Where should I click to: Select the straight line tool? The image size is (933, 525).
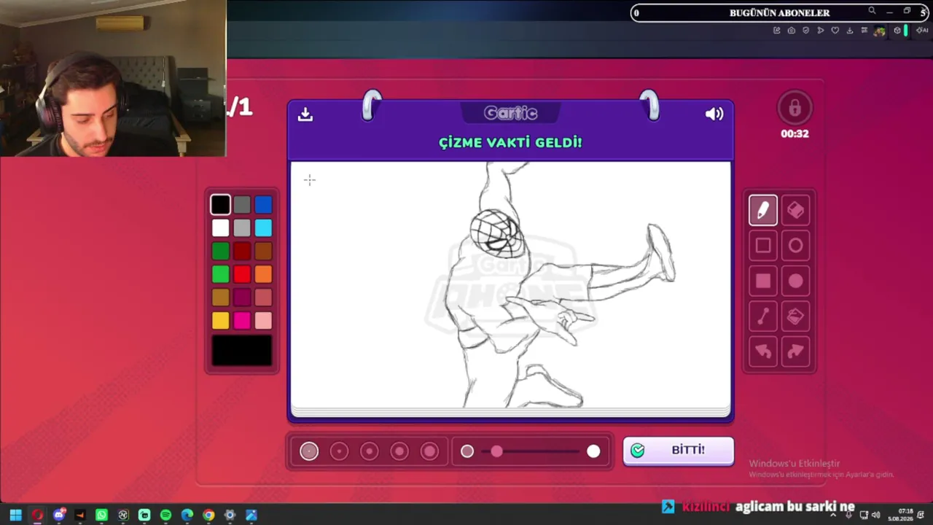pyautogui.click(x=763, y=316)
